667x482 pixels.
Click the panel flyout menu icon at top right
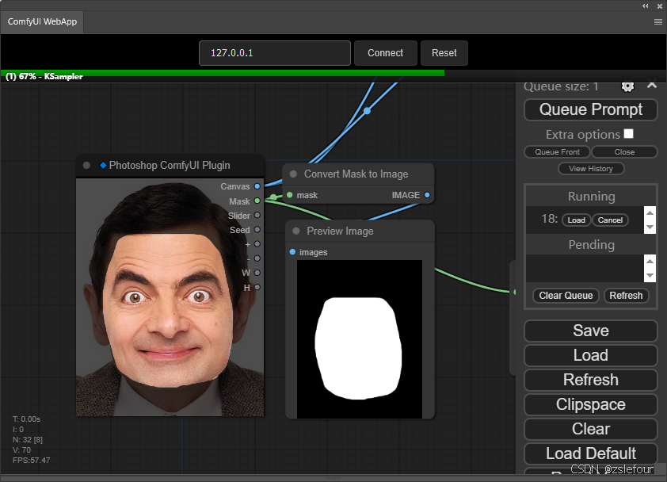tap(657, 22)
